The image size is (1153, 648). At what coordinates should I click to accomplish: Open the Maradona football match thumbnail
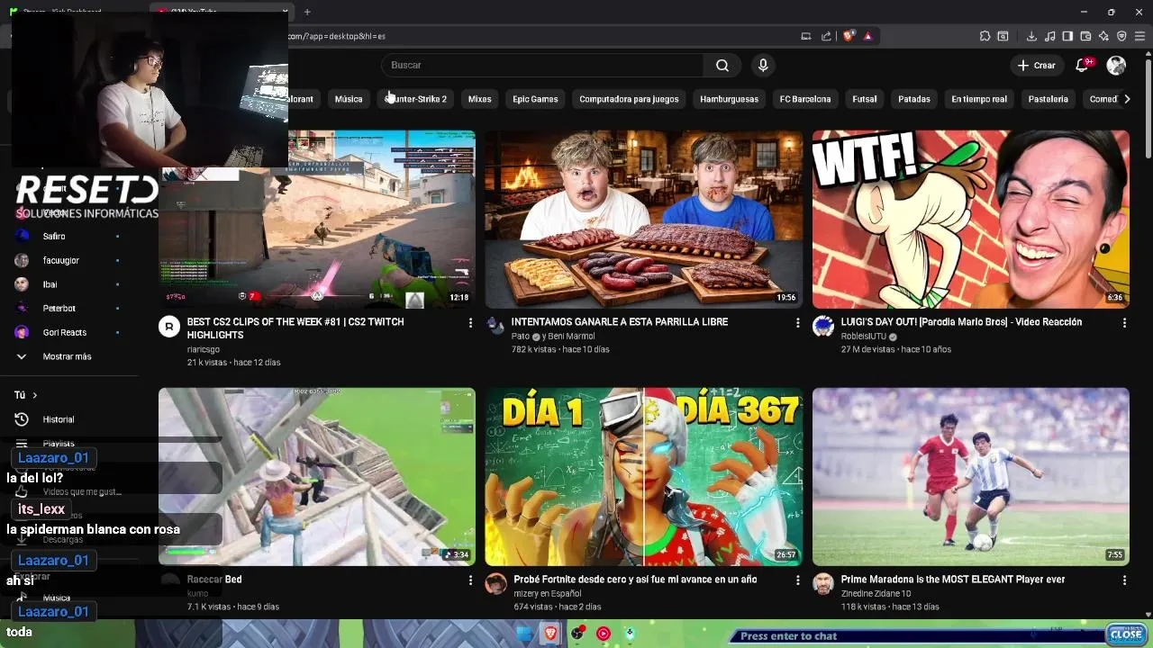pos(971,477)
